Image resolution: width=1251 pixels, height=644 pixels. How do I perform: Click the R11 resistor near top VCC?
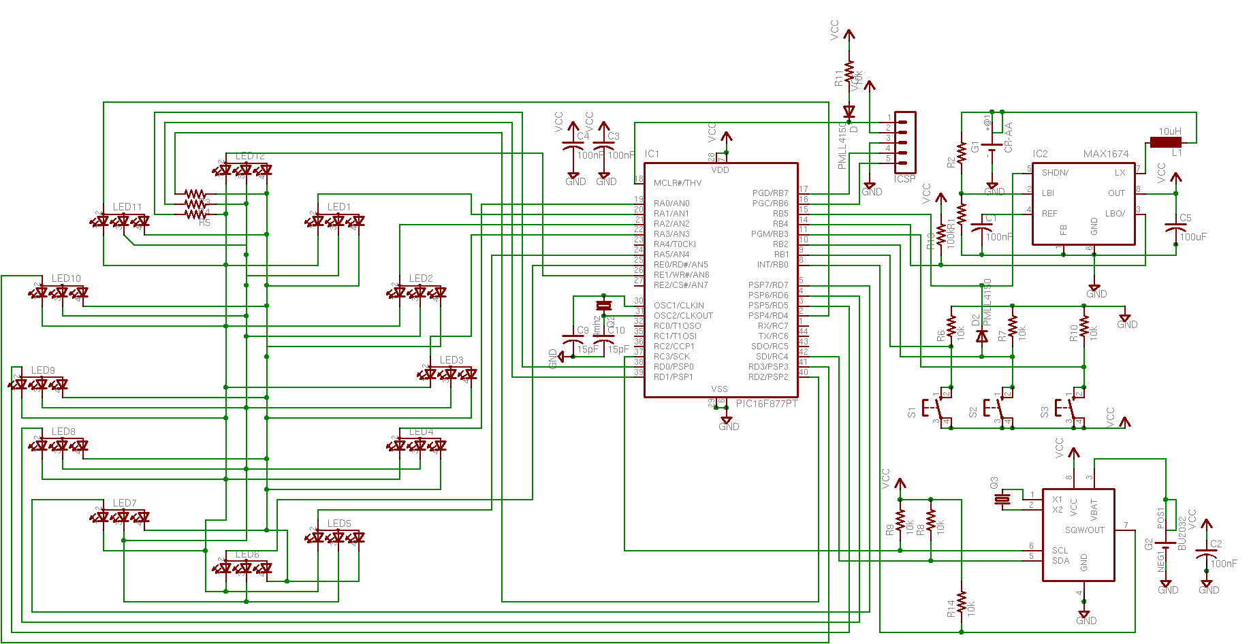(x=849, y=72)
